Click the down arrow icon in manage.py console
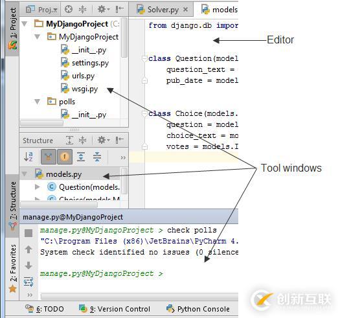 (x=28, y=266)
